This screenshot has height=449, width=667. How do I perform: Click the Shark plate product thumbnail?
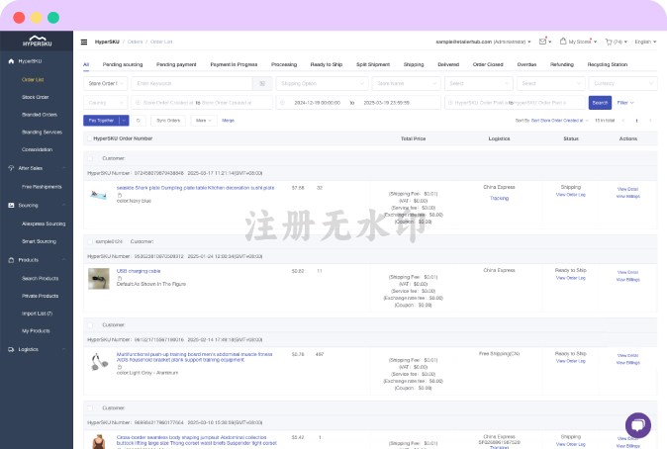(99, 195)
